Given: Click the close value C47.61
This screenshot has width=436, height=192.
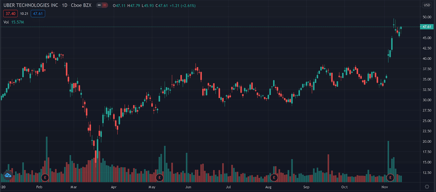Looking at the screenshot, I should [x=162, y=5].
